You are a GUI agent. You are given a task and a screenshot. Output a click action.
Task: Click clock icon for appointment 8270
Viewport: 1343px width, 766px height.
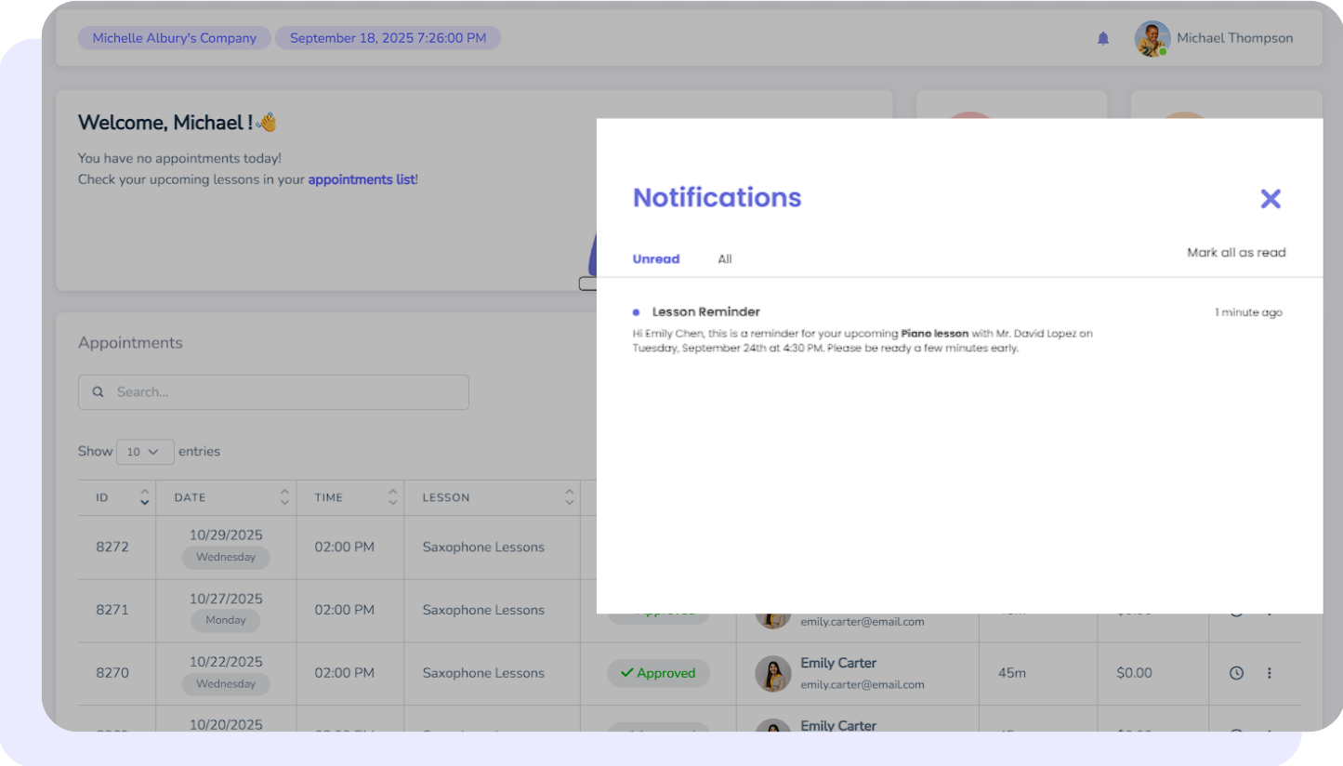click(1236, 673)
